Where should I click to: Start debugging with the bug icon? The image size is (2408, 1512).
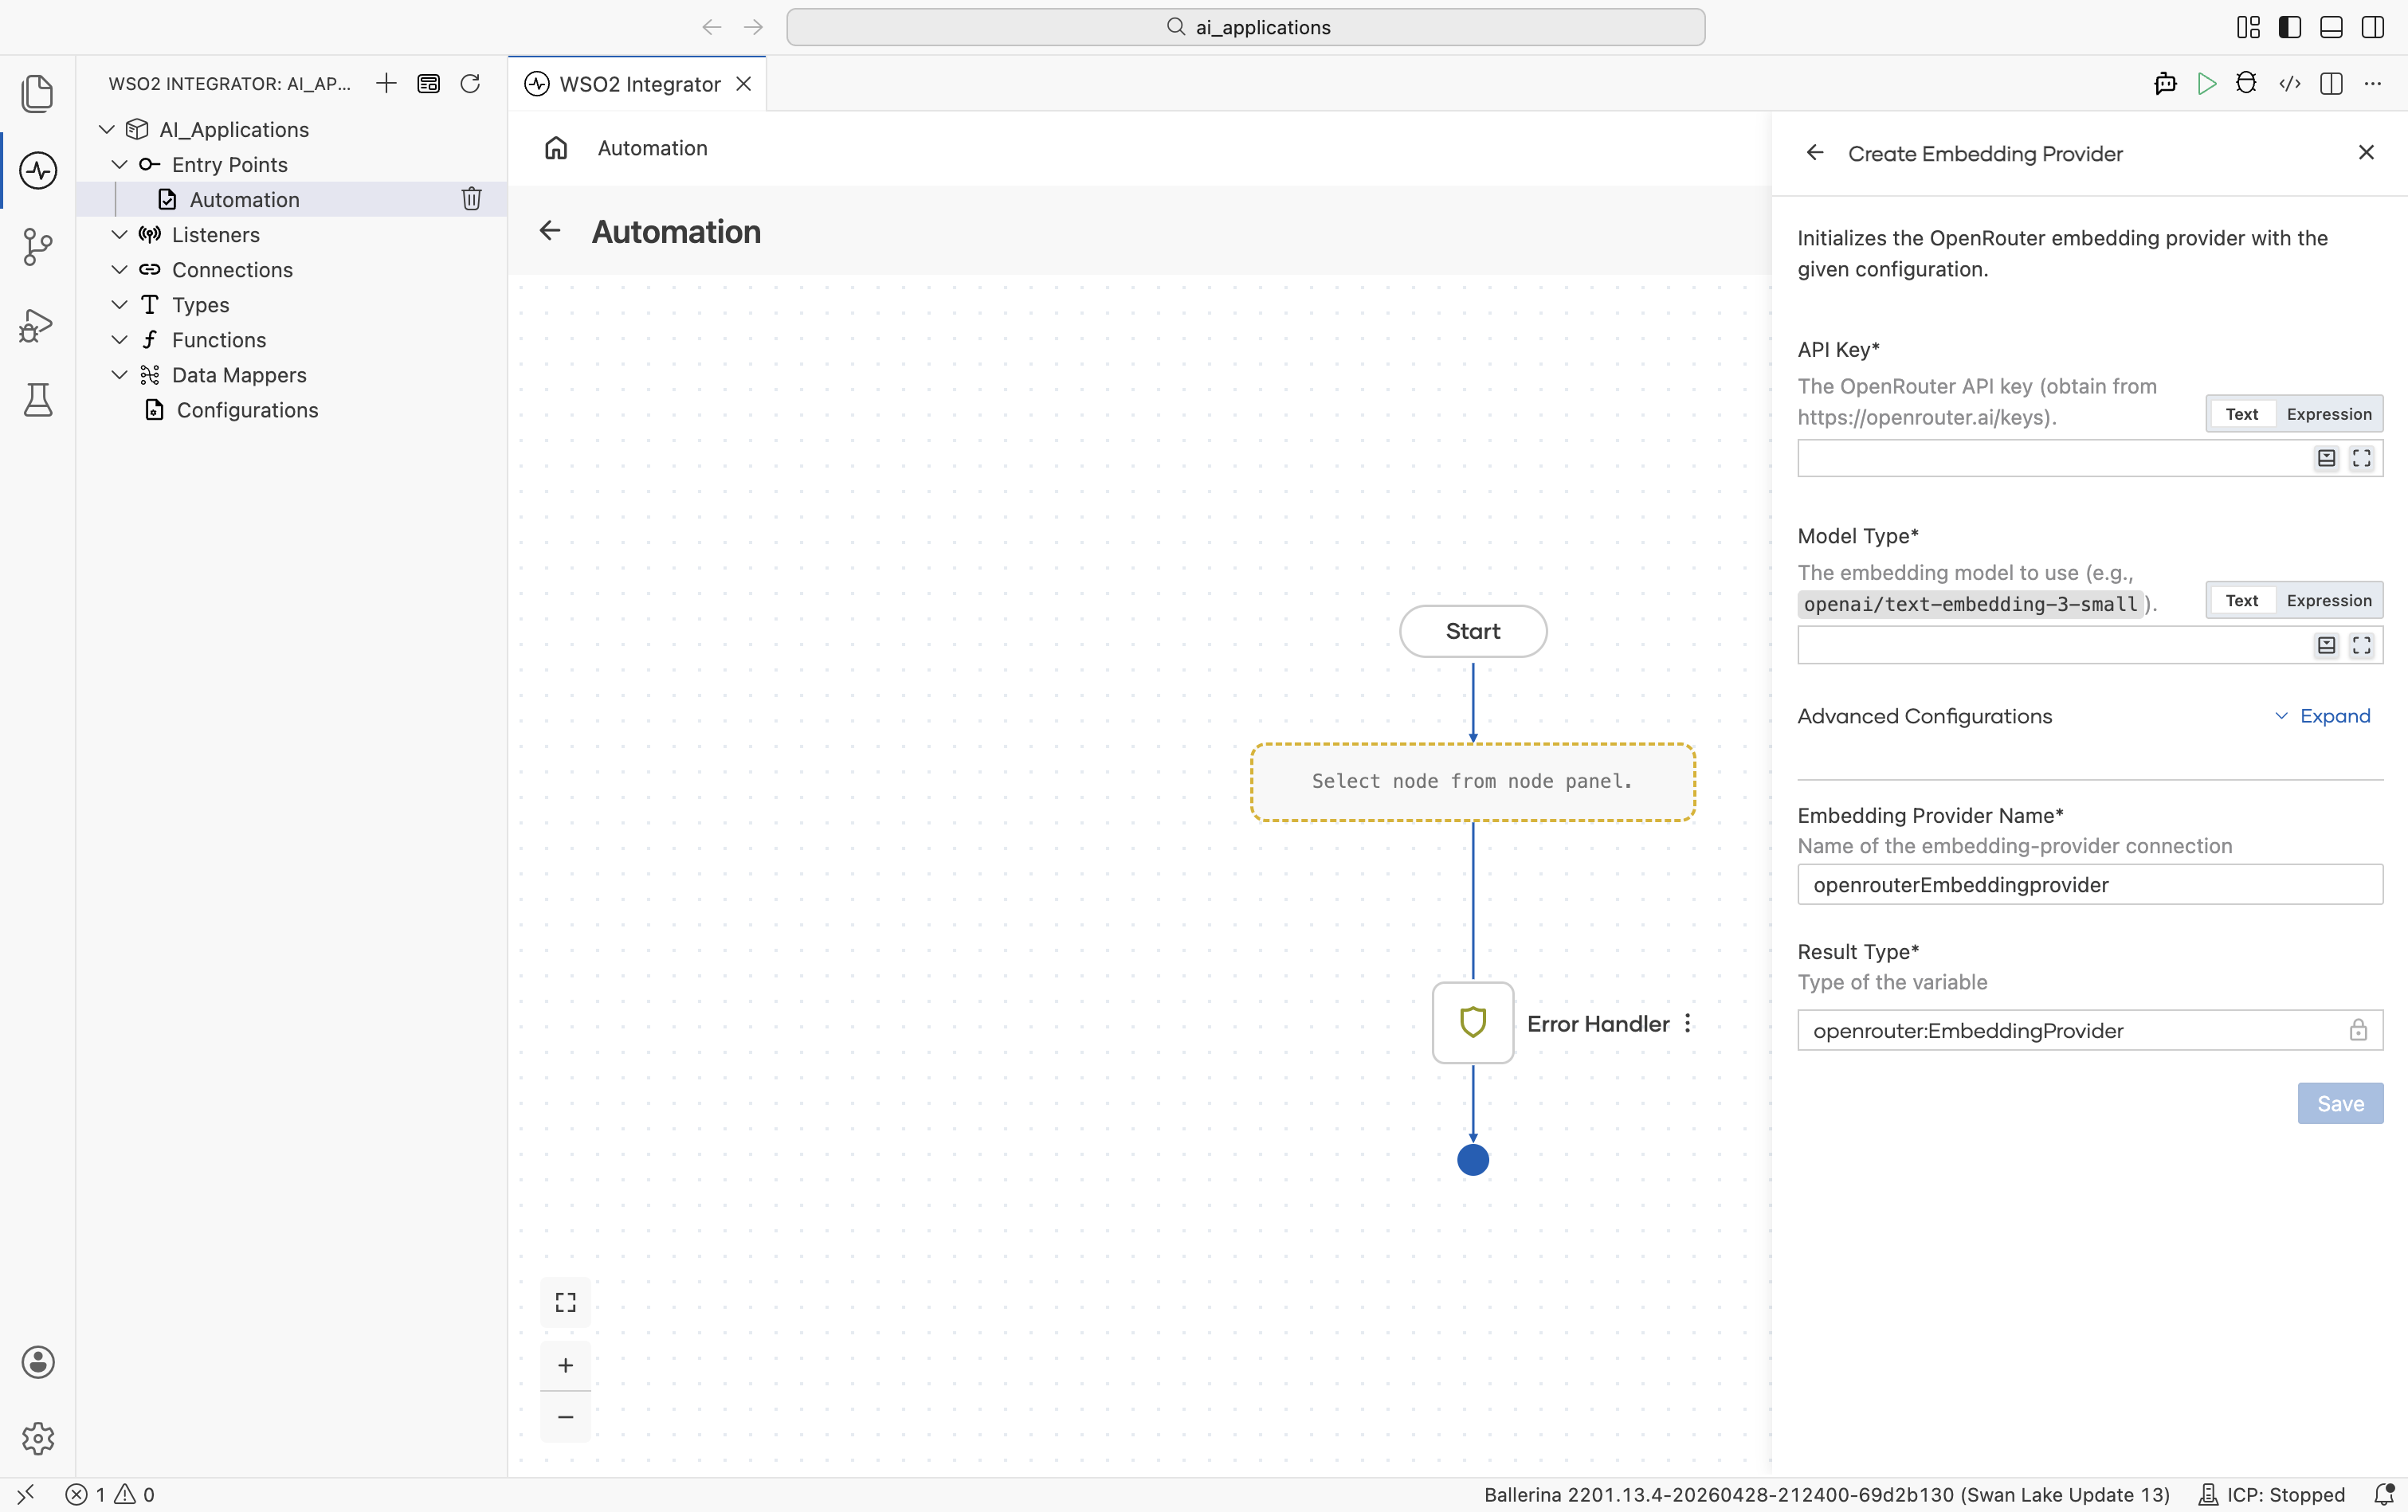click(2246, 83)
